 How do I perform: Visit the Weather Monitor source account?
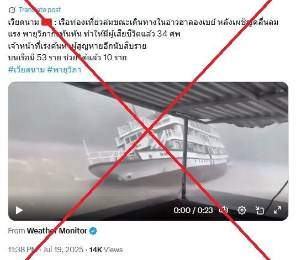(x=57, y=231)
